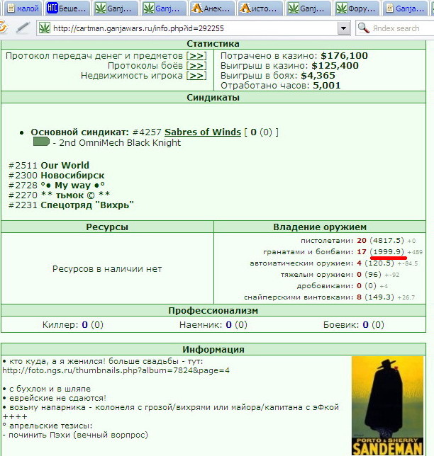Click the page icon on Ganja... tab
Screen dimensions: 434x456
pyautogui.click(x=389, y=8)
